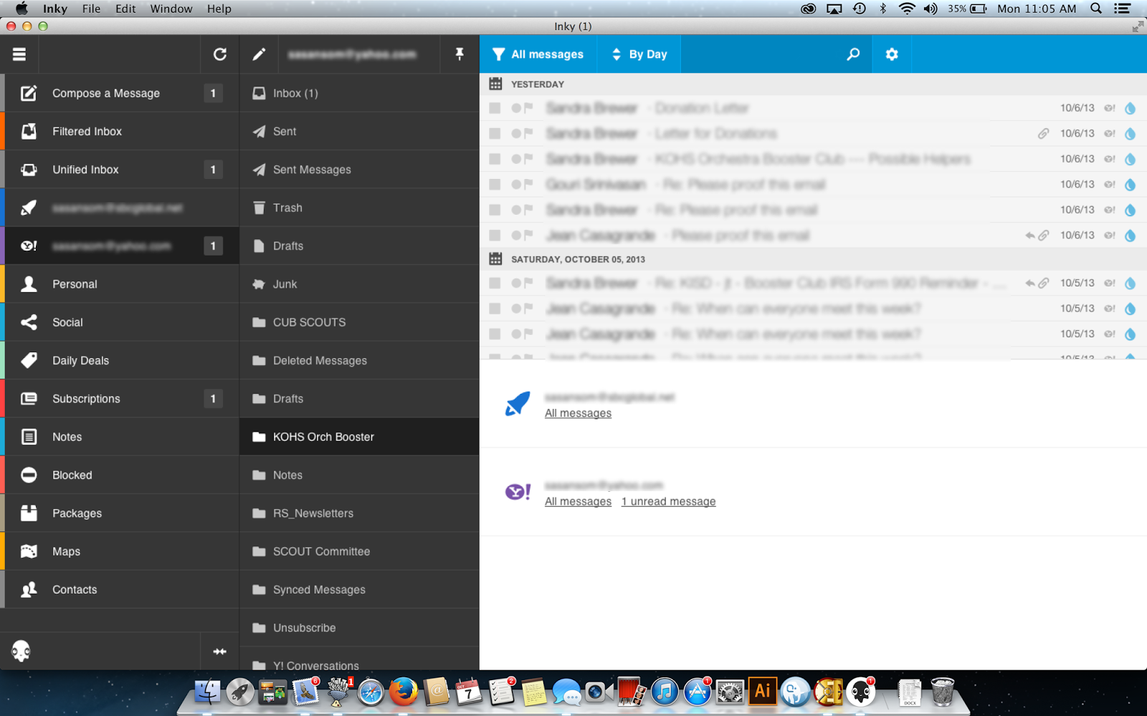Open the '1 unread message' link
Image resolution: width=1147 pixels, height=716 pixels.
pyautogui.click(x=668, y=502)
